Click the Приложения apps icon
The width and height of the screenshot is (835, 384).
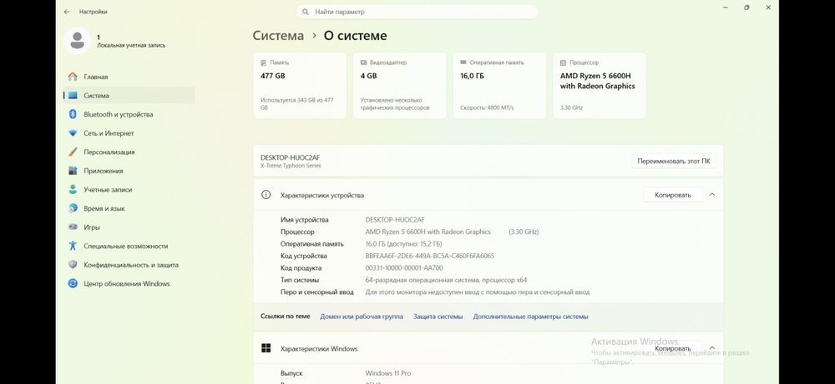click(x=73, y=171)
